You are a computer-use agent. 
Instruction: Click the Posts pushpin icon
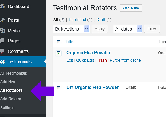(x=2, y=20)
